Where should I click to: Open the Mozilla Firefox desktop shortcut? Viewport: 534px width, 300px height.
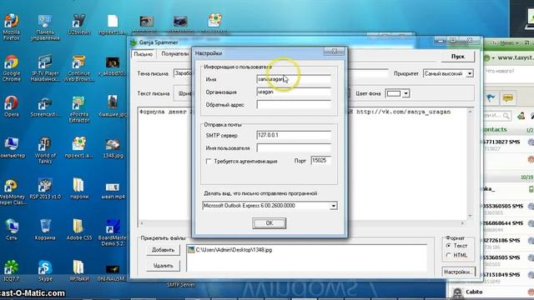(11, 27)
